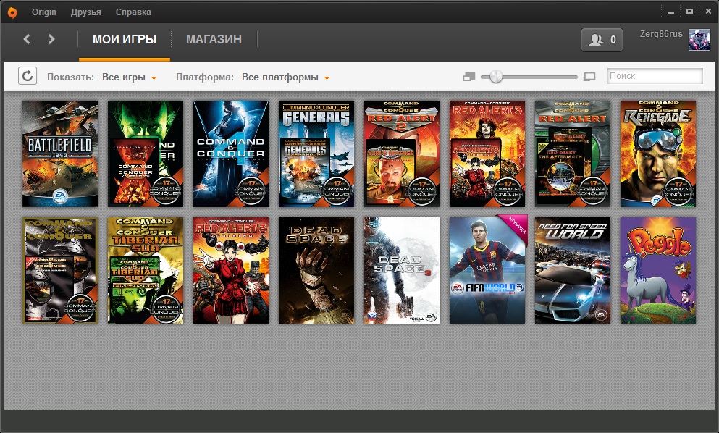Select the Command & Conquer 4 tile
This screenshot has height=433, width=719.
pos(231,154)
